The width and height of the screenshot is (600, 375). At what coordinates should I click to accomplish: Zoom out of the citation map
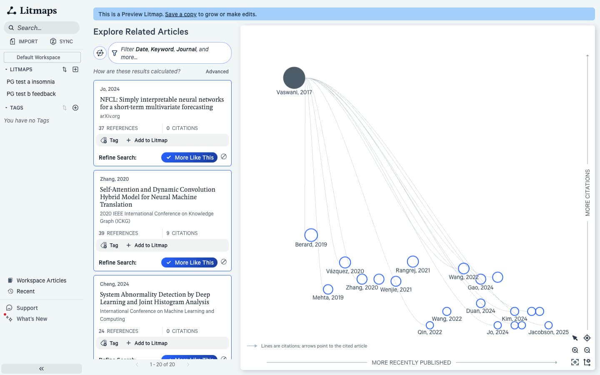[x=587, y=350]
